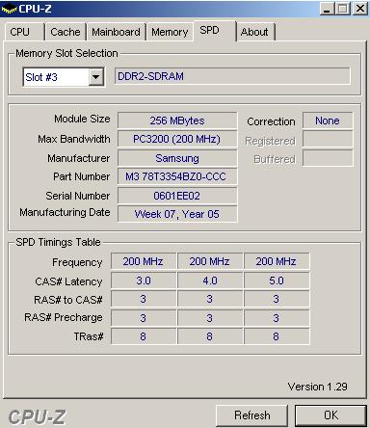370x428 pixels.
Task: Click the DDR2-SDRAM memory type field
Action: [232, 76]
